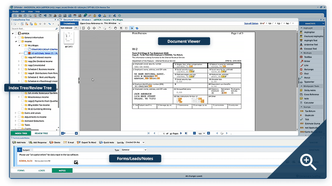Screen dimensions: 332x186
Task: Switch to the REVIEW TREE tab
Action: (x=41, y=133)
